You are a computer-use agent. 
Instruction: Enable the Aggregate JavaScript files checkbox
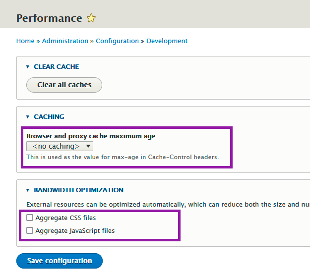[30, 230]
